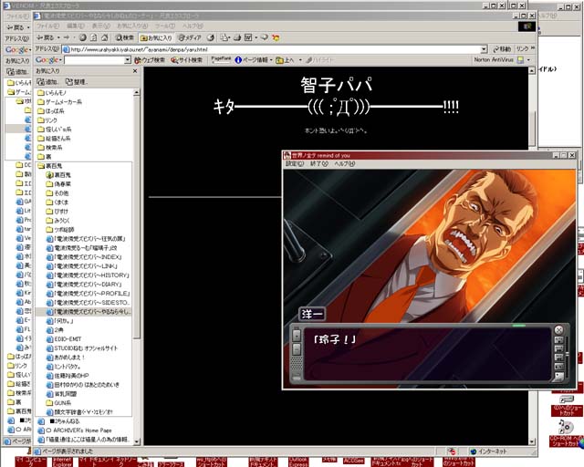The height and width of the screenshot is (467, 584).
Task: Click 戻る in the VENOM window behind
Action: click(x=16, y=27)
